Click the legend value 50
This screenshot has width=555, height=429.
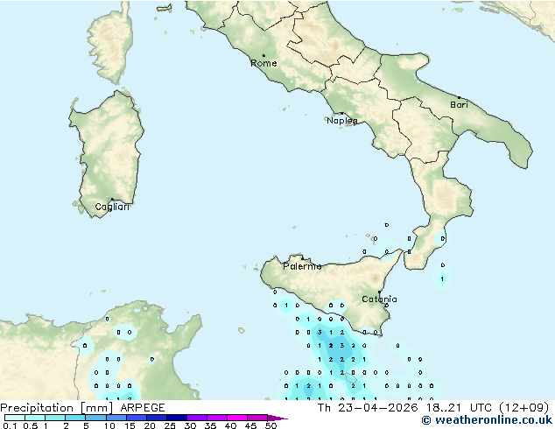pos(271,425)
